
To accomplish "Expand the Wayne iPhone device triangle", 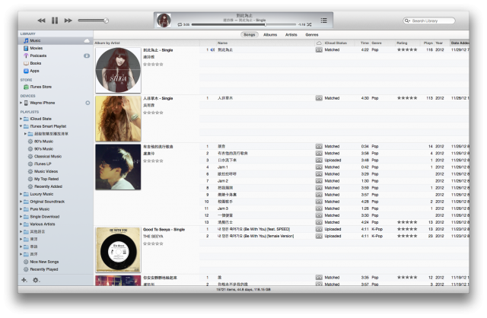I will (21, 103).
